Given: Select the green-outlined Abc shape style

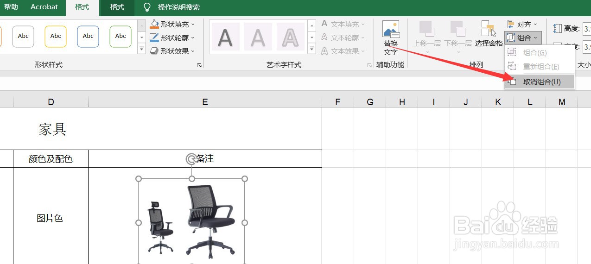Looking at the screenshot, I should click(x=121, y=36).
